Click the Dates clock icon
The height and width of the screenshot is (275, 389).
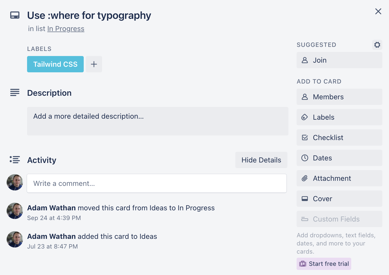tap(305, 158)
